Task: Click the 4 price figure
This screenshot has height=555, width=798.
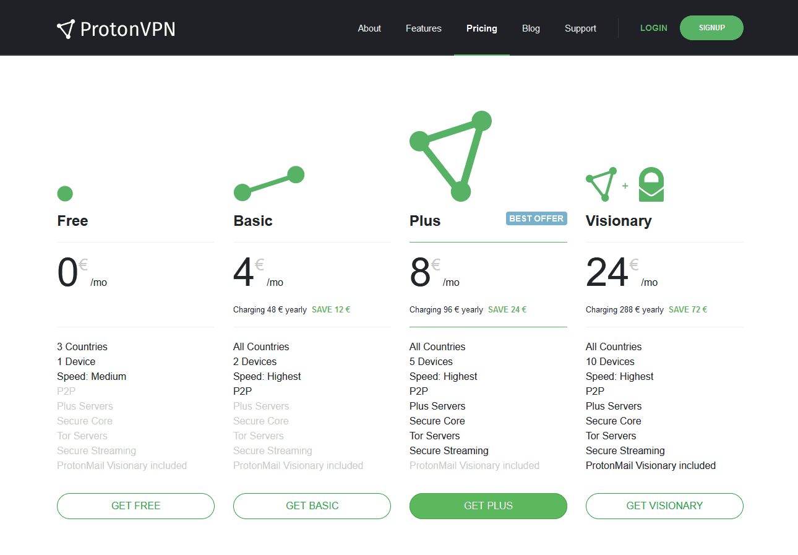Action: coord(244,273)
